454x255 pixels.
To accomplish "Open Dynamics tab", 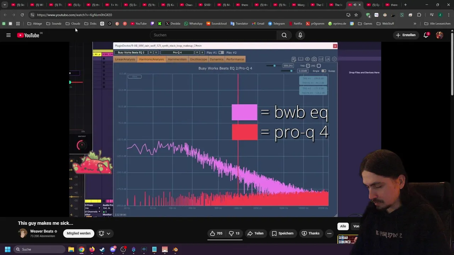I will (216, 59).
